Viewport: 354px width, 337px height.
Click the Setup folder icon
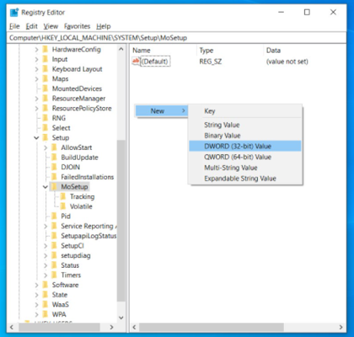pyautogui.click(x=46, y=138)
